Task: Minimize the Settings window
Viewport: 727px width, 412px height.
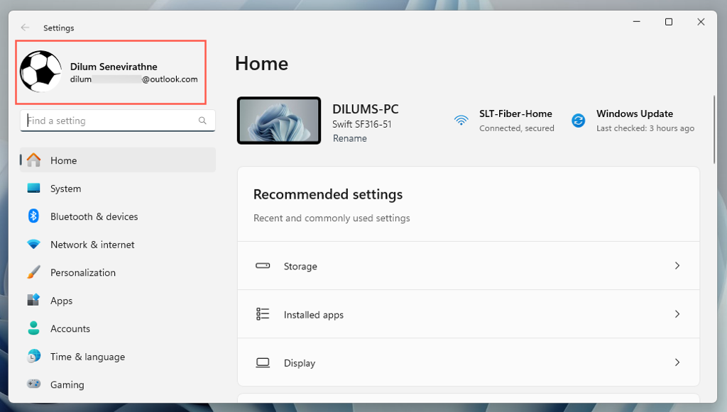Action: (637, 22)
